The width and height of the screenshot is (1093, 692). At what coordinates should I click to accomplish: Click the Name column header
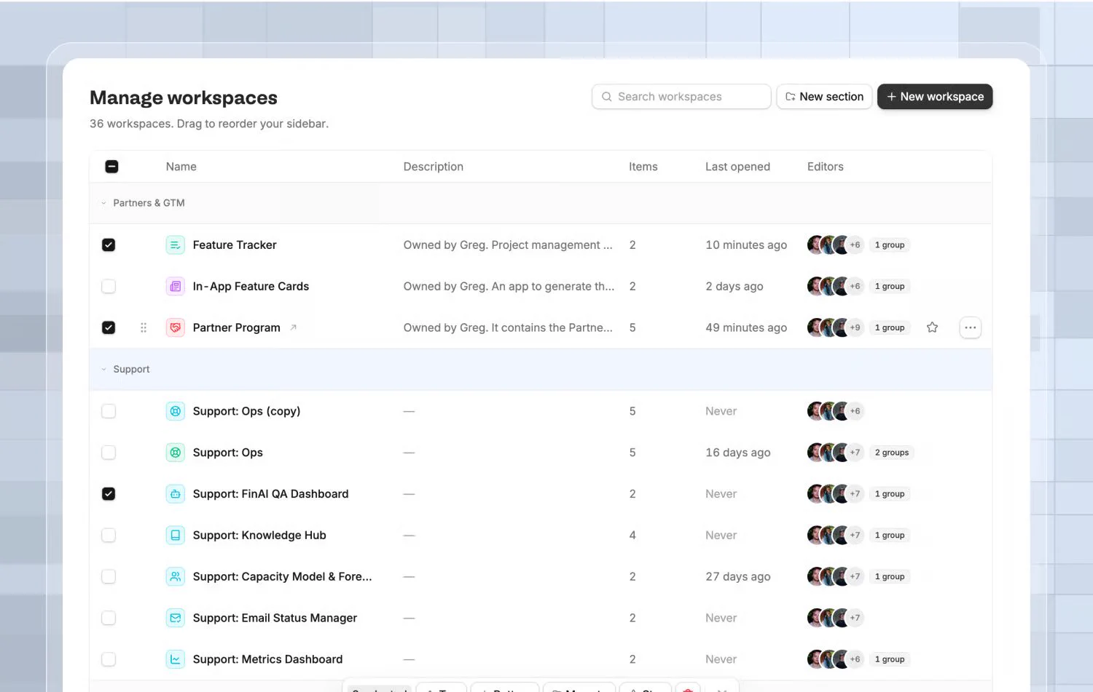pyautogui.click(x=181, y=167)
